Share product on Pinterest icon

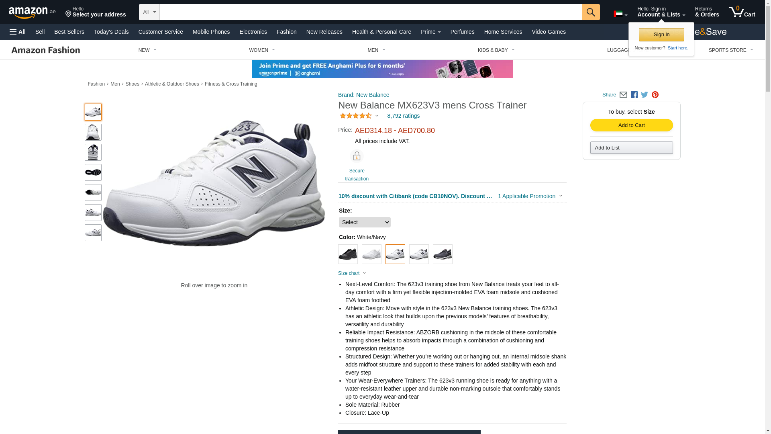pyautogui.click(x=655, y=95)
